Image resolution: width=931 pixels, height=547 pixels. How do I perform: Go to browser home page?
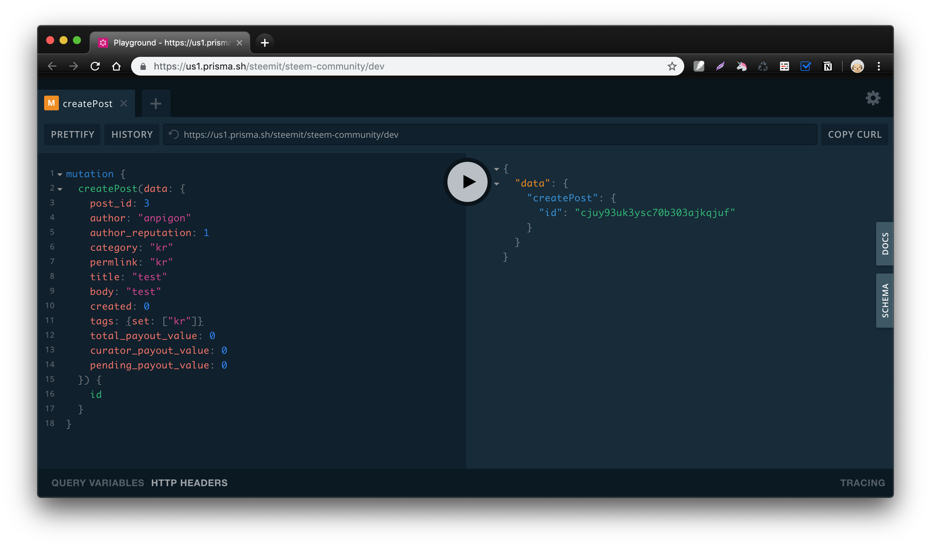click(x=116, y=67)
